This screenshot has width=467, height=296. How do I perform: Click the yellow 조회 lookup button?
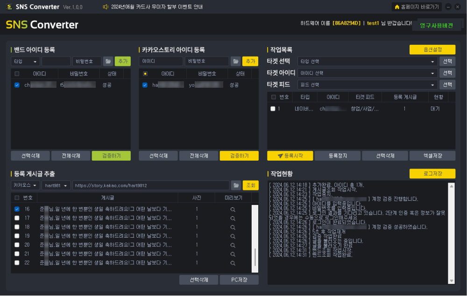coord(250,185)
